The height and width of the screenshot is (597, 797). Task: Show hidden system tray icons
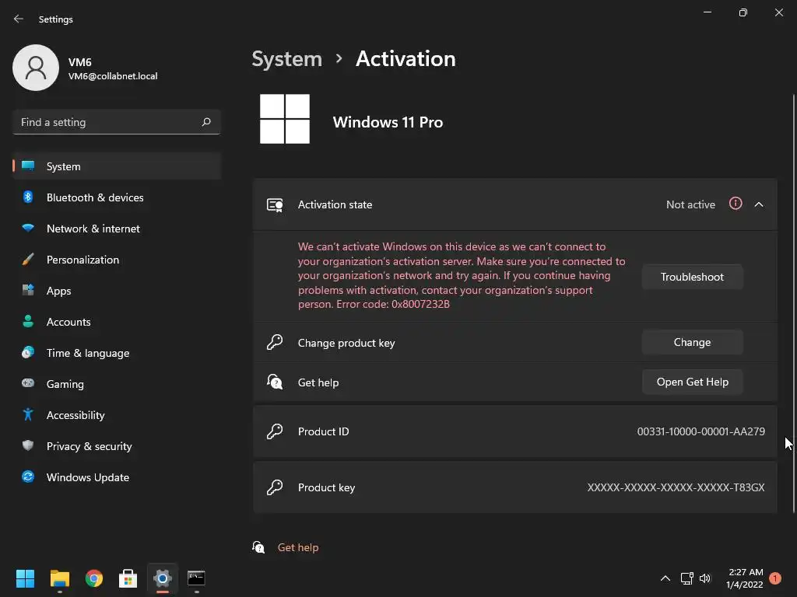665,578
